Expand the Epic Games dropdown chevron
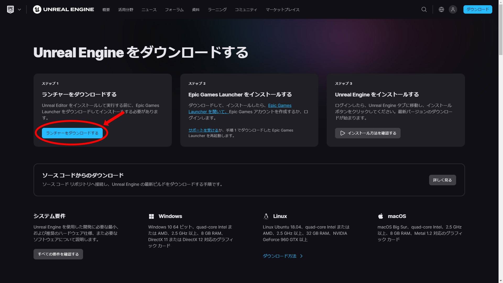Screen dimensions: 503x283 pos(19,9)
